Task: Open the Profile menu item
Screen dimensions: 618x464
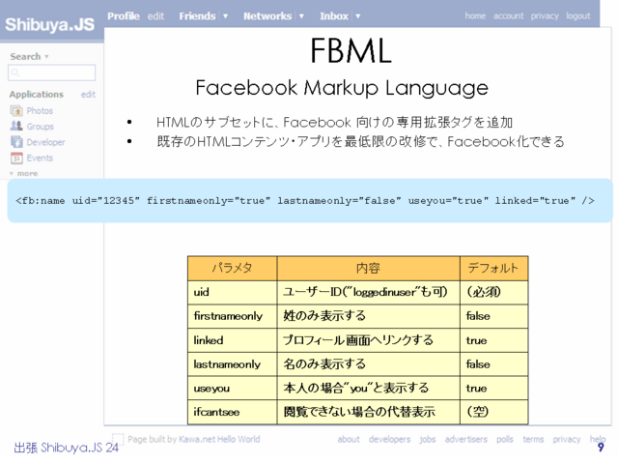Action: (x=124, y=16)
